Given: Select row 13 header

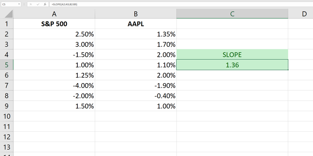Looking at the screenshot, I should (x=7, y=147).
